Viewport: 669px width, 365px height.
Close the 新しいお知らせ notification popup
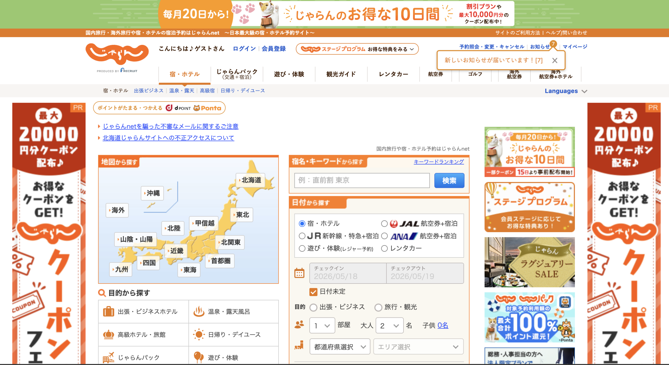click(x=555, y=60)
